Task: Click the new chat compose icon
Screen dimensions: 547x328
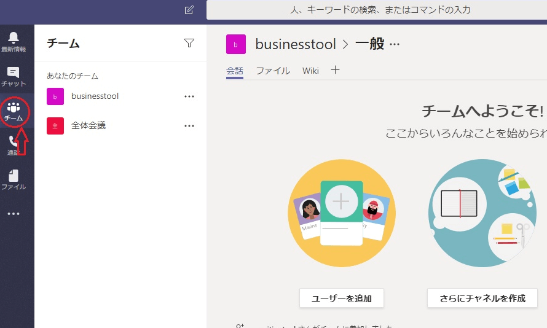Action: 189,10
